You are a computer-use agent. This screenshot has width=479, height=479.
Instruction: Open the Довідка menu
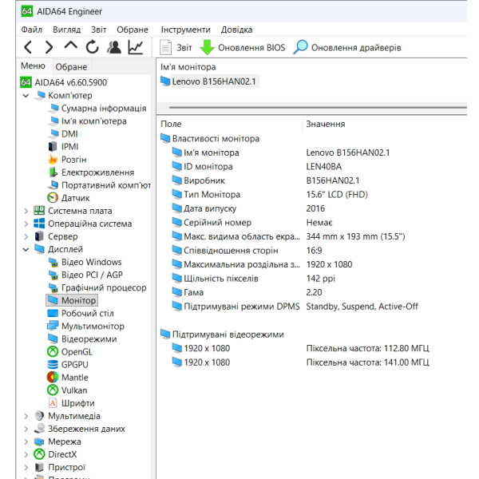237,30
